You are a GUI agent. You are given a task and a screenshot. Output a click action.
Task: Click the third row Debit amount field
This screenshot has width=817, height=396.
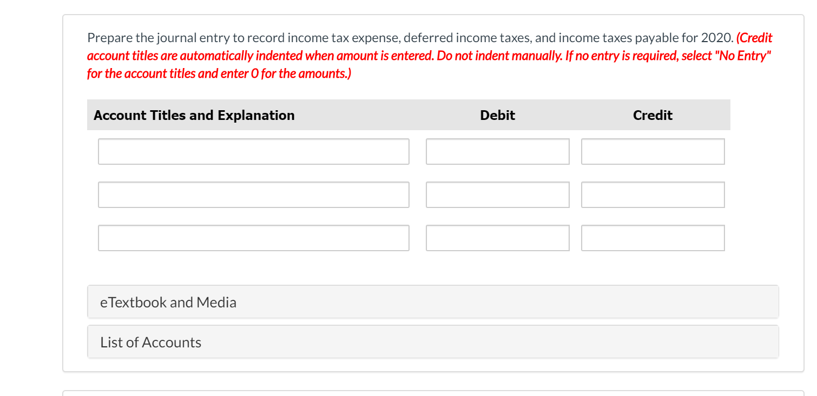tap(497, 238)
